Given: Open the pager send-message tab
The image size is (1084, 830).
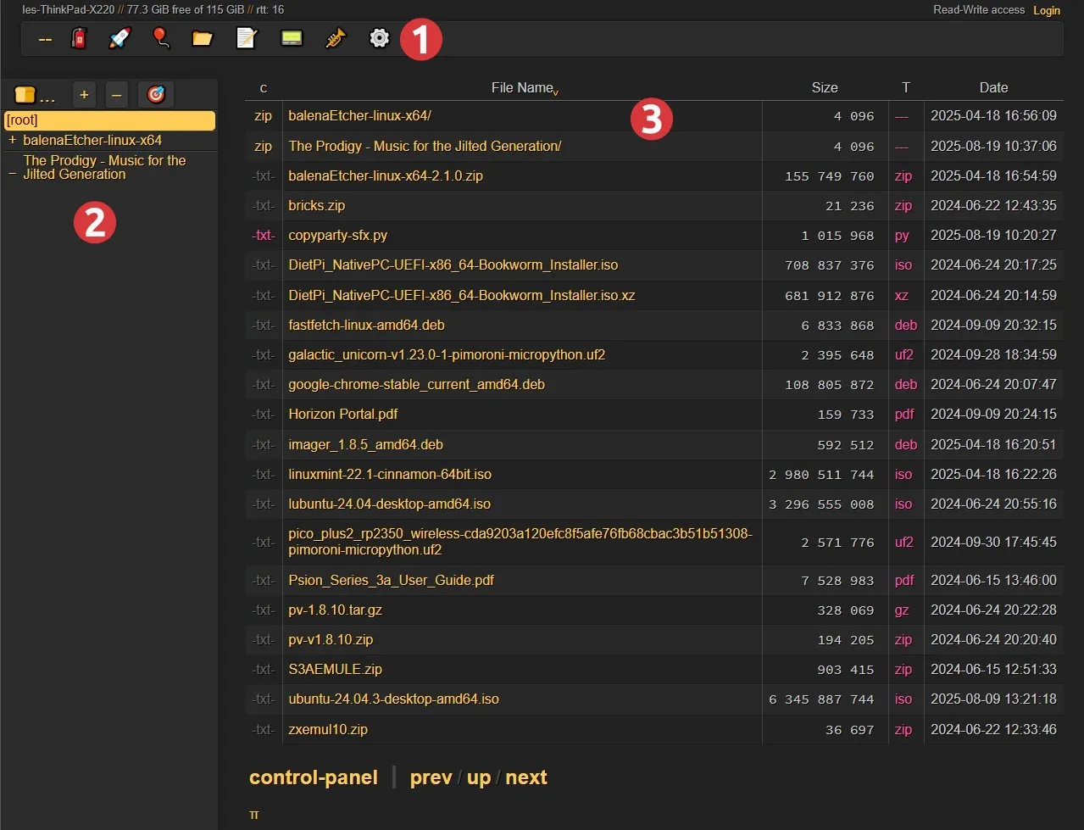Looking at the screenshot, I should pos(292,38).
